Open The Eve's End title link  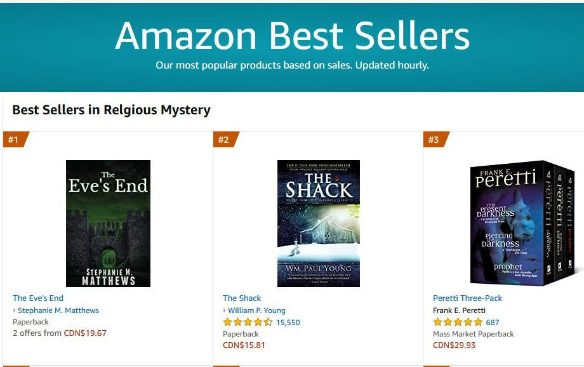click(x=38, y=298)
